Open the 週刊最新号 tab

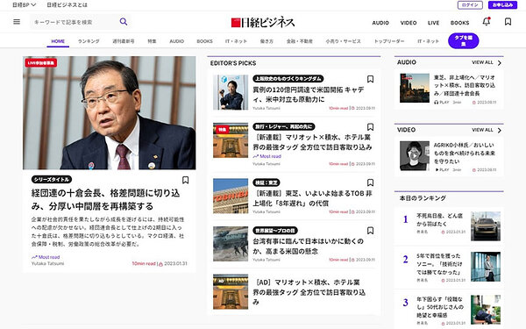123,41
